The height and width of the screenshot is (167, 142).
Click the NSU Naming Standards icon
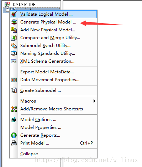[x=14, y=53]
